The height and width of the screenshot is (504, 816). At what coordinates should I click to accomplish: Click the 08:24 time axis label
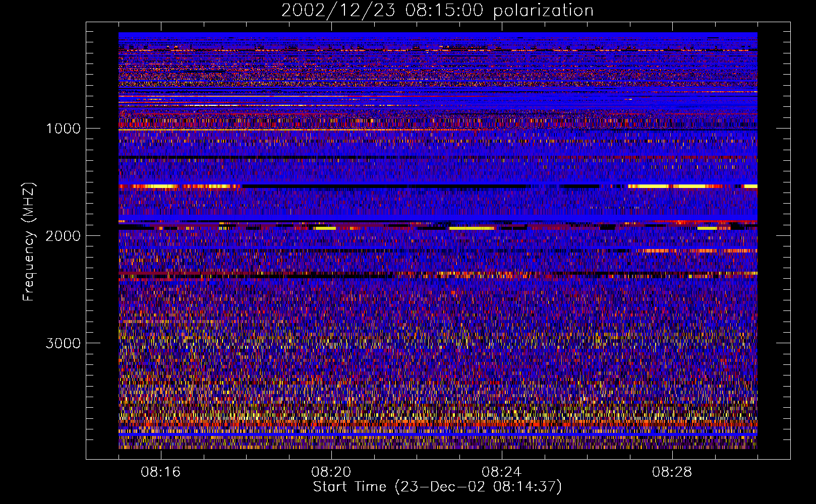(502, 472)
